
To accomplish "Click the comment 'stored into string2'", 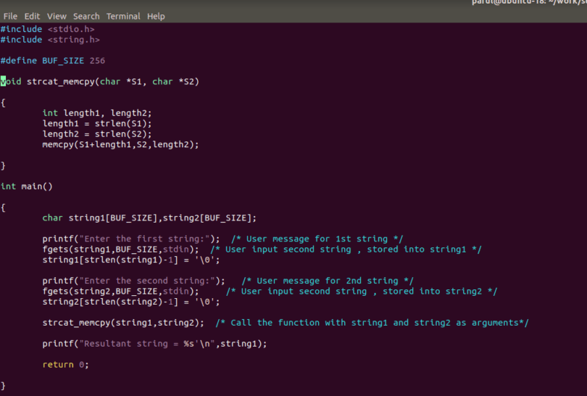I will pos(432,291).
